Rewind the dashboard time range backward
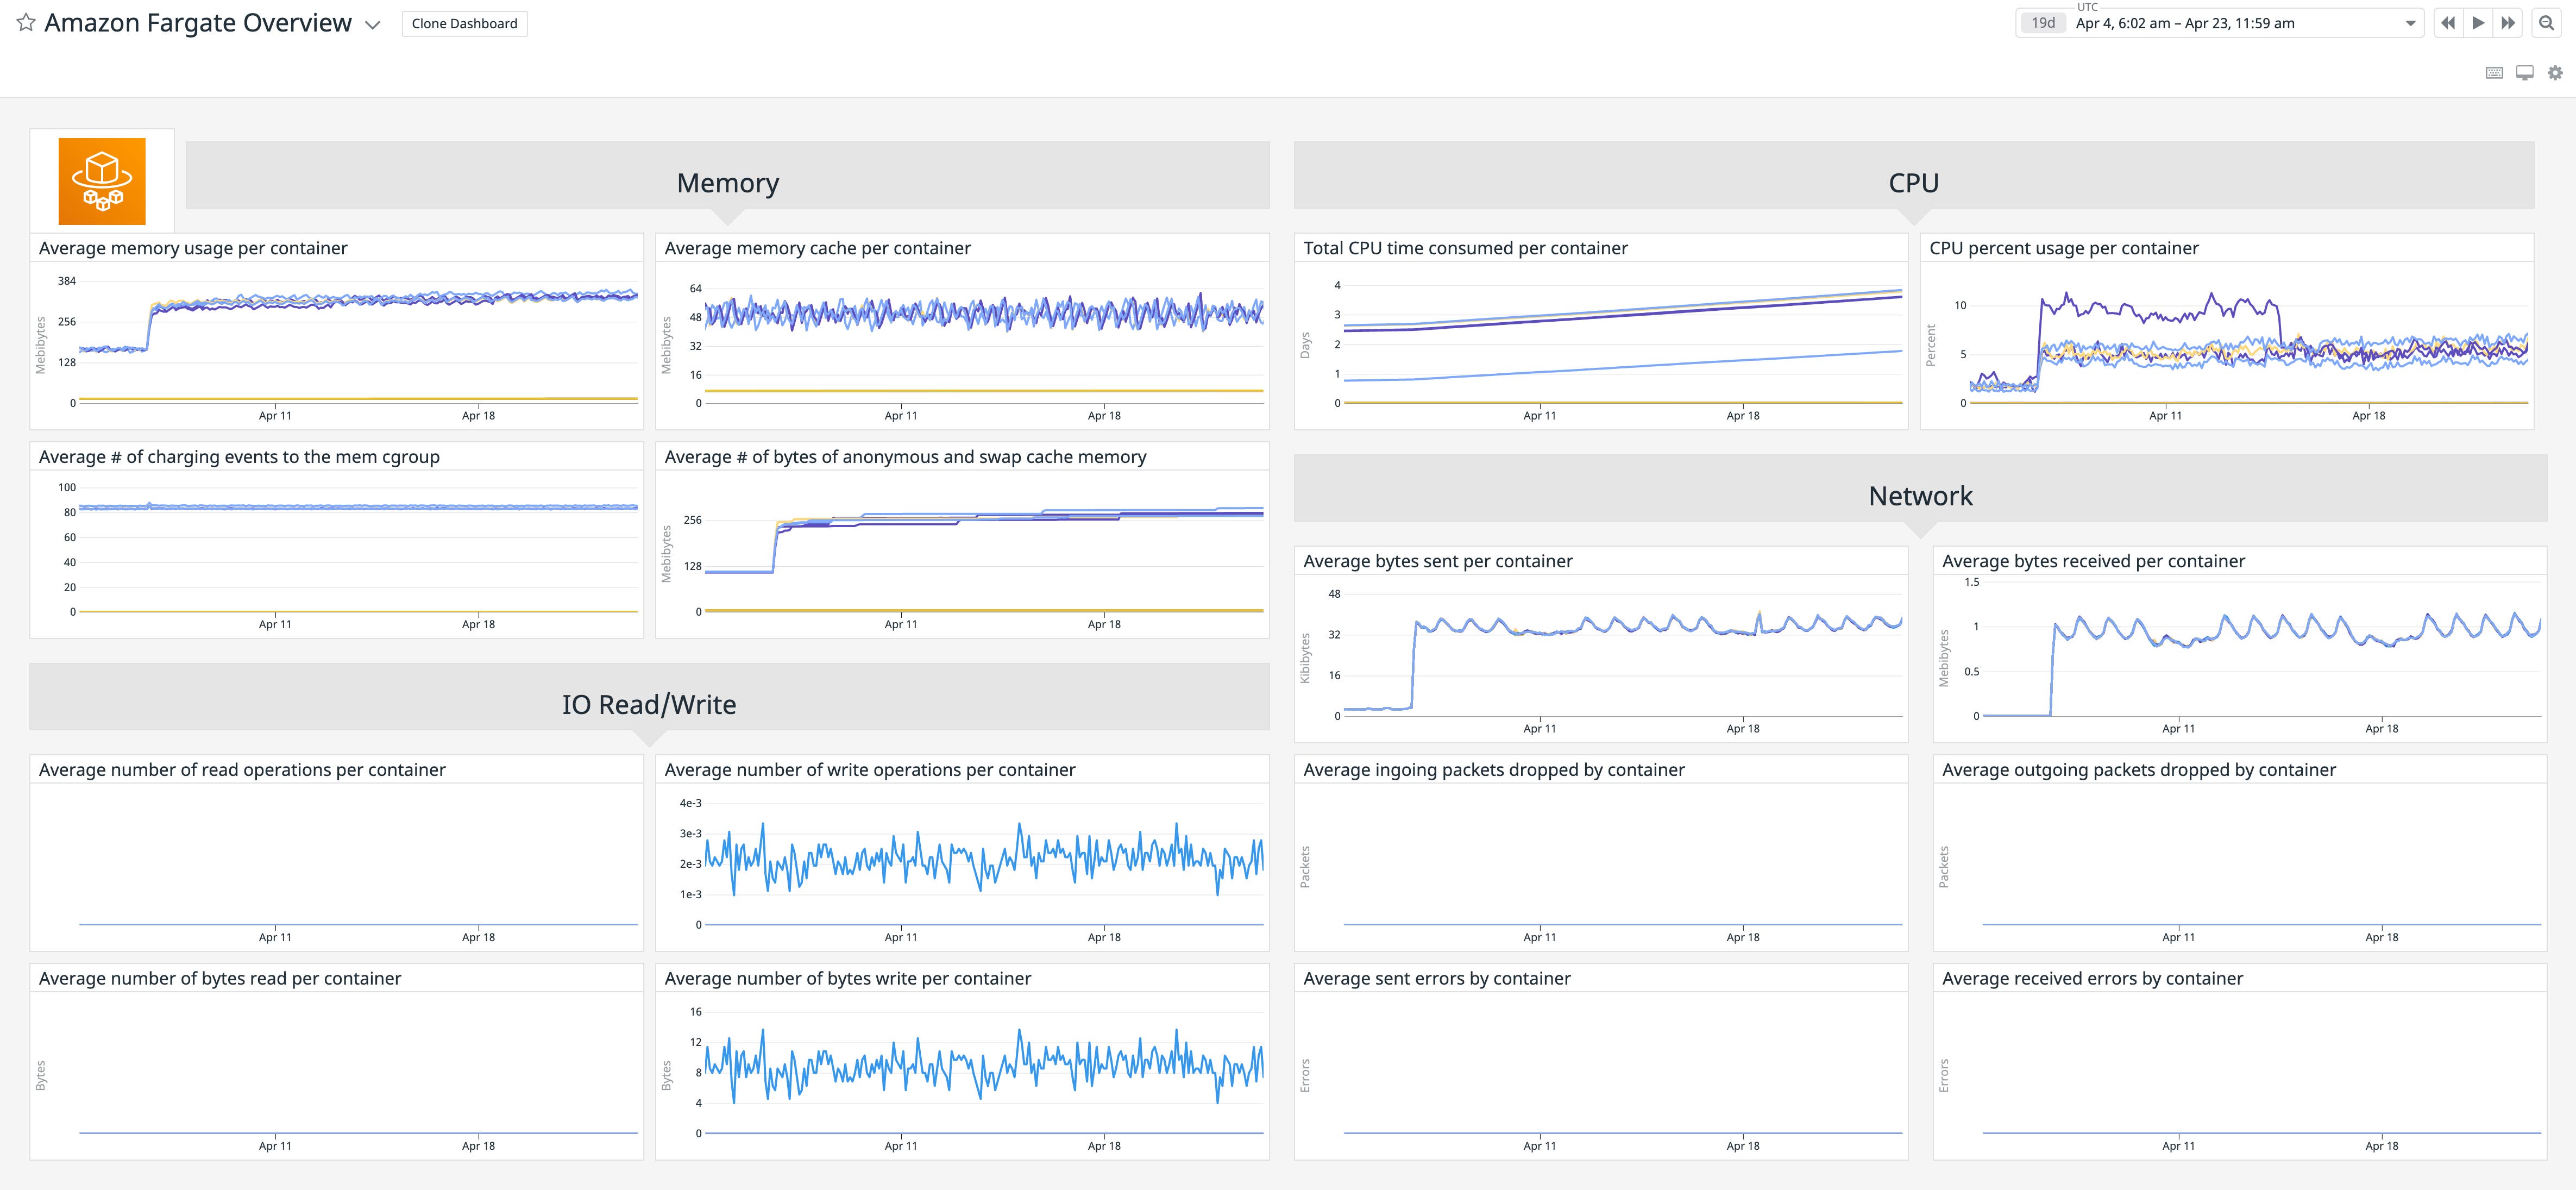The image size is (2576, 1190). [x=2449, y=22]
